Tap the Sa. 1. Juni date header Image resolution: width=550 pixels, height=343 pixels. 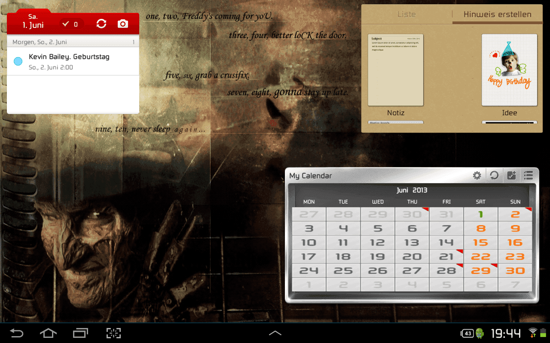coord(33,21)
